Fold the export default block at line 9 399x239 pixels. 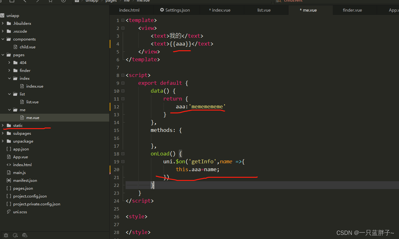[x=123, y=83]
